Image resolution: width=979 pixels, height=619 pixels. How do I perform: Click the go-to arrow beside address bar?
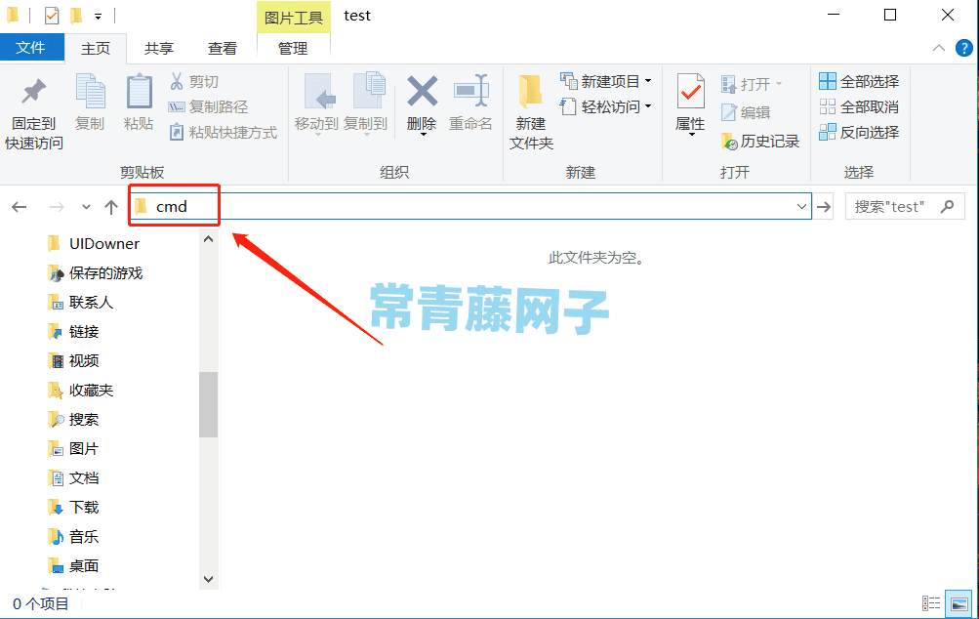(x=824, y=207)
